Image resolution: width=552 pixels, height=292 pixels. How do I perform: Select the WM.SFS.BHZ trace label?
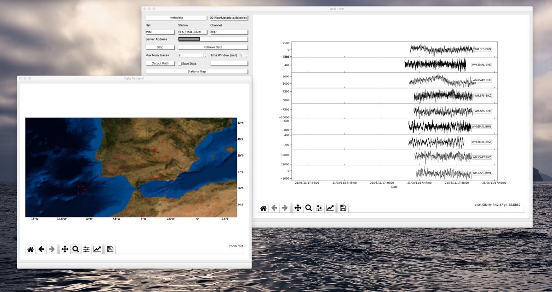tap(483, 96)
